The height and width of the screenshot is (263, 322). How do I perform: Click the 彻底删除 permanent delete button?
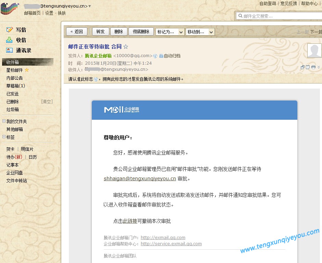pos(141,31)
